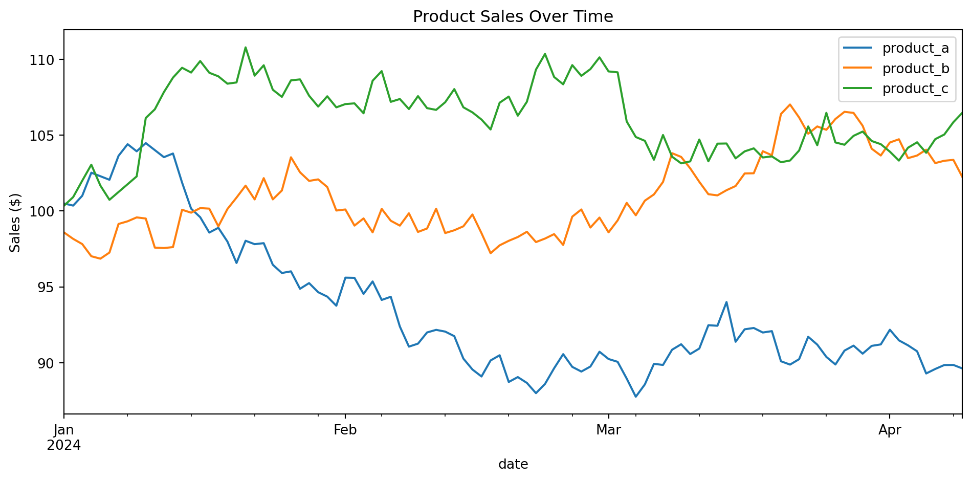Select the product_b legend label
Screen dimensions: 972x481
tap(916, 69)
